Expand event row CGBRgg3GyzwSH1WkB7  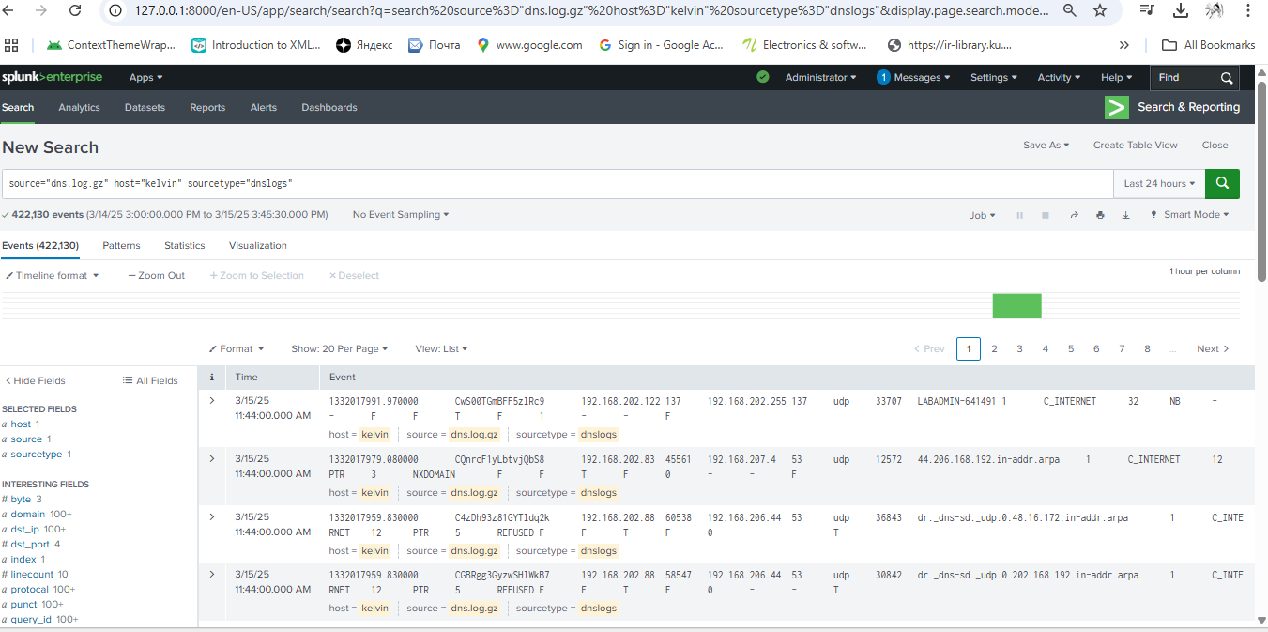pyautogui.click(x=211, y=574)
